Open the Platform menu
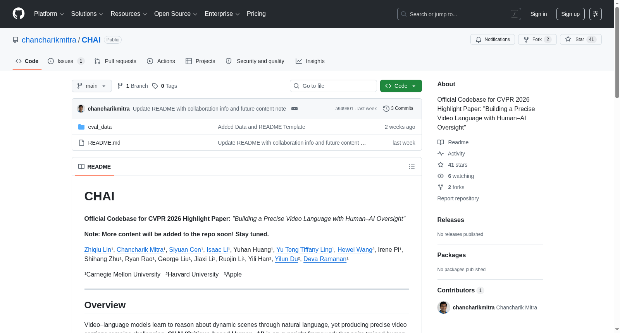The width and height of the screenshot is (620, 333). coord(49,14)
